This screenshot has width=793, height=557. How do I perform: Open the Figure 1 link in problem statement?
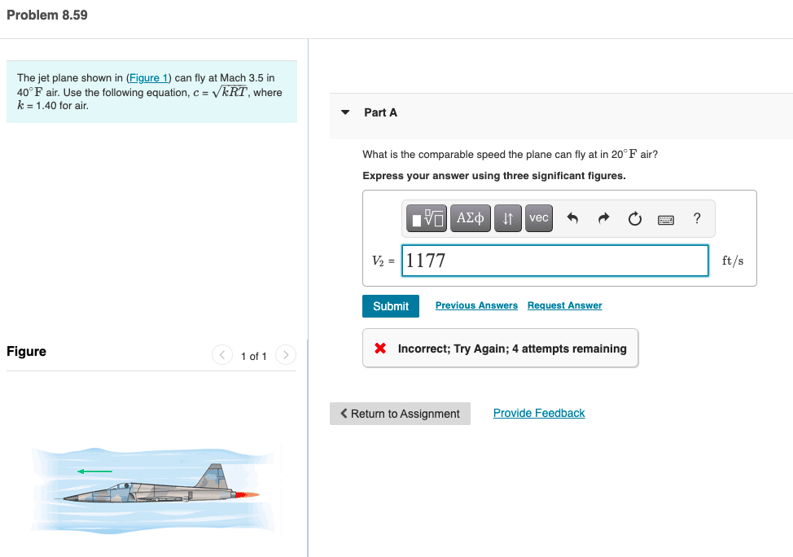point(149,77)
